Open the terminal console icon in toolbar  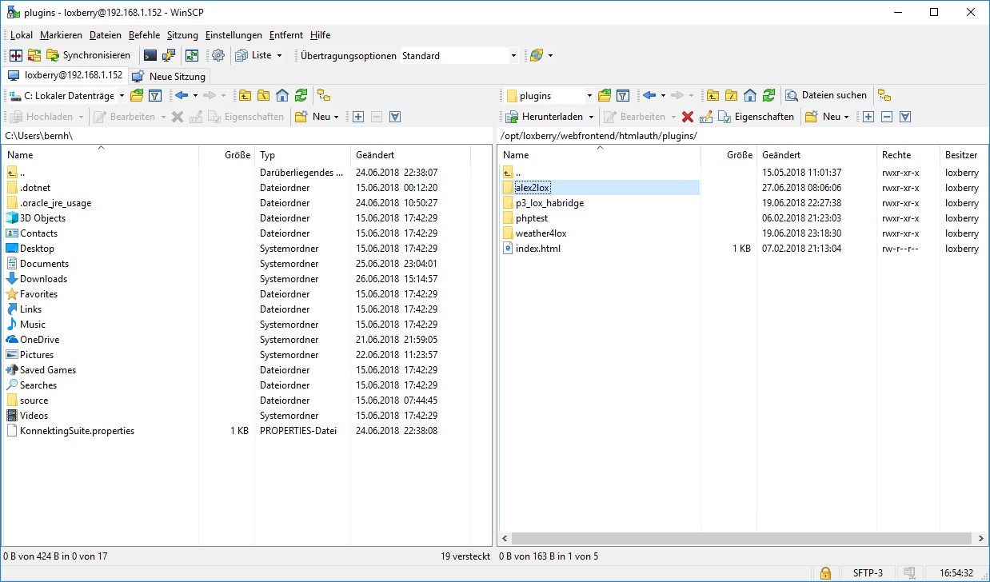click(150, 55)
